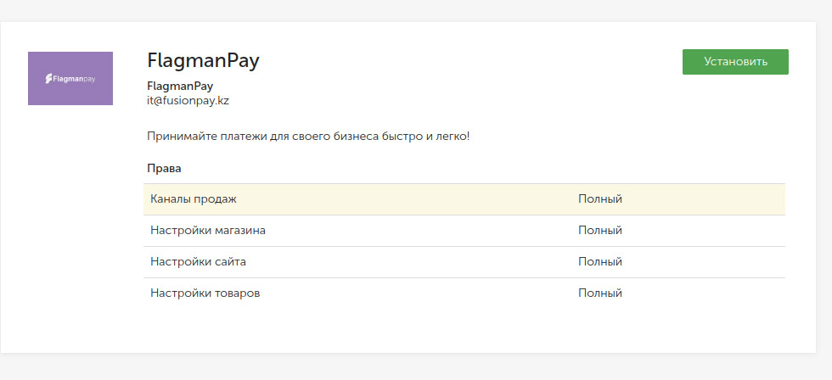Image resolution: width=832 pixels, height=380 pixels.
Task: Click the Flagmanpay wordmark in the logo
Action: (74, 79)
